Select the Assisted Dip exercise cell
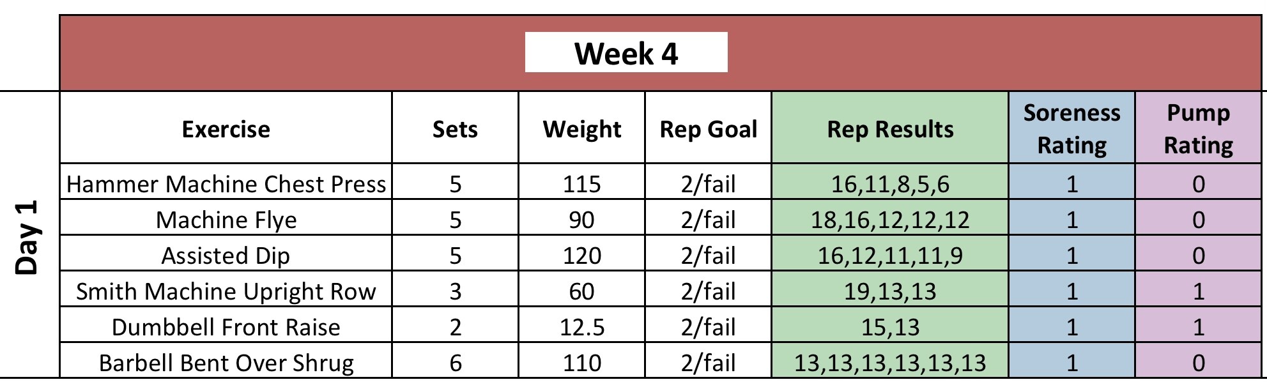Viewport: 1267px width, 382px height. [x=226, y=256]
